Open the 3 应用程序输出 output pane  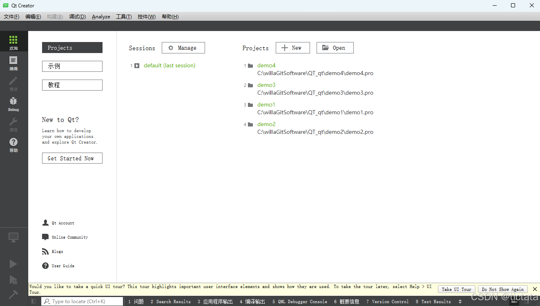[x=215, y=302]
